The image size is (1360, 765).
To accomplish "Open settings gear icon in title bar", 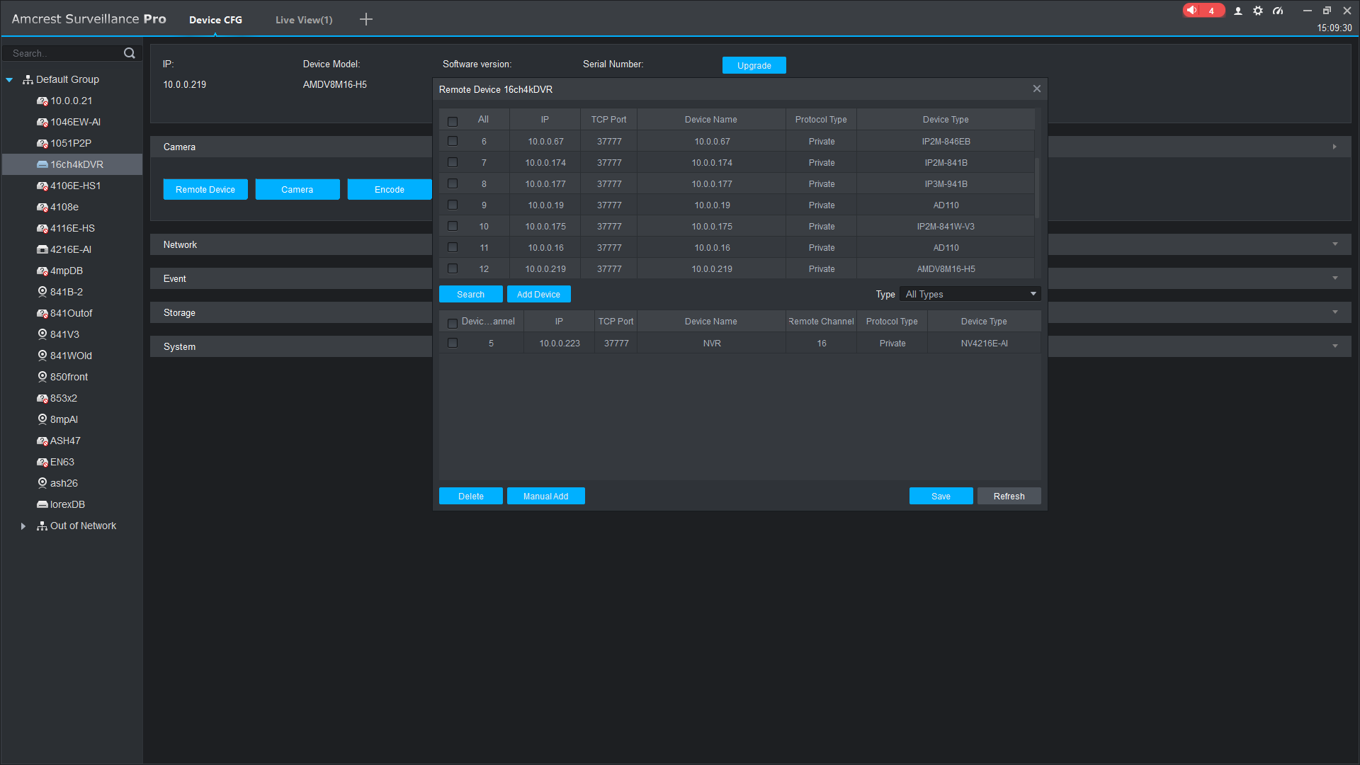I will tap(1258, 11).
